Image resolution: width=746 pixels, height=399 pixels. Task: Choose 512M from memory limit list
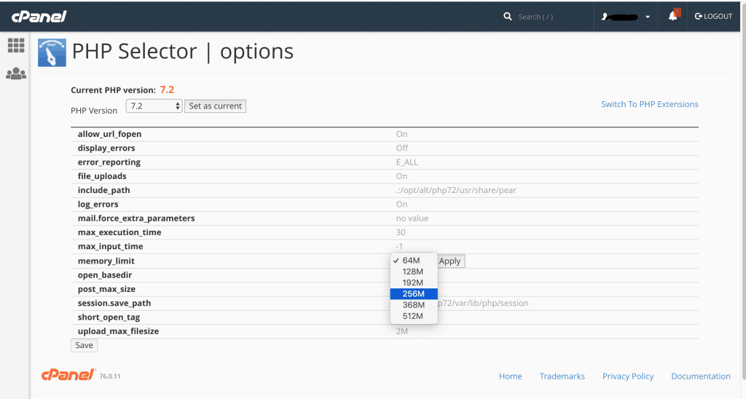pos(413,317)
